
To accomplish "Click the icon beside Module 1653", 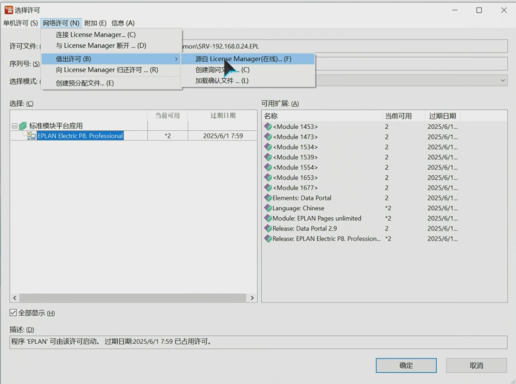I will click(268, 178).
